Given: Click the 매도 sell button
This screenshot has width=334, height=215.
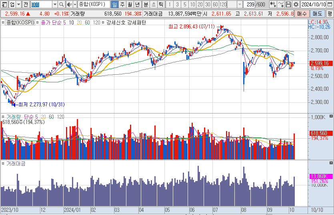Looking at the screenshot, I should [x=317, y=14].
